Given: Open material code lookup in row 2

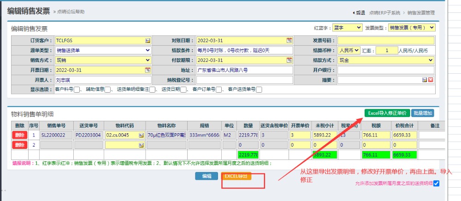Looking at the screenshot, I should 141,145.
